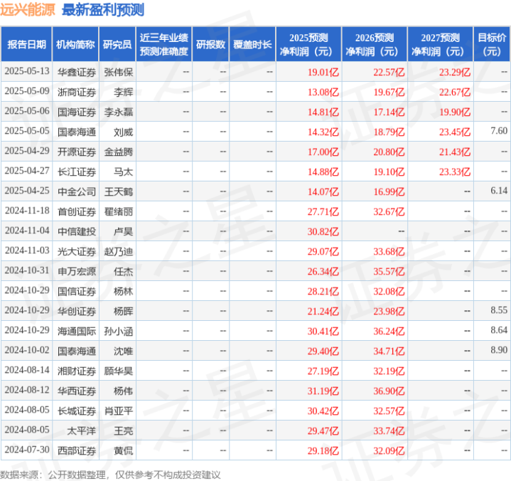Click the 29.18亿 profit value
The width and height of the screenshot is (511, 481).
pyautogui.click(x=323, y=450)
